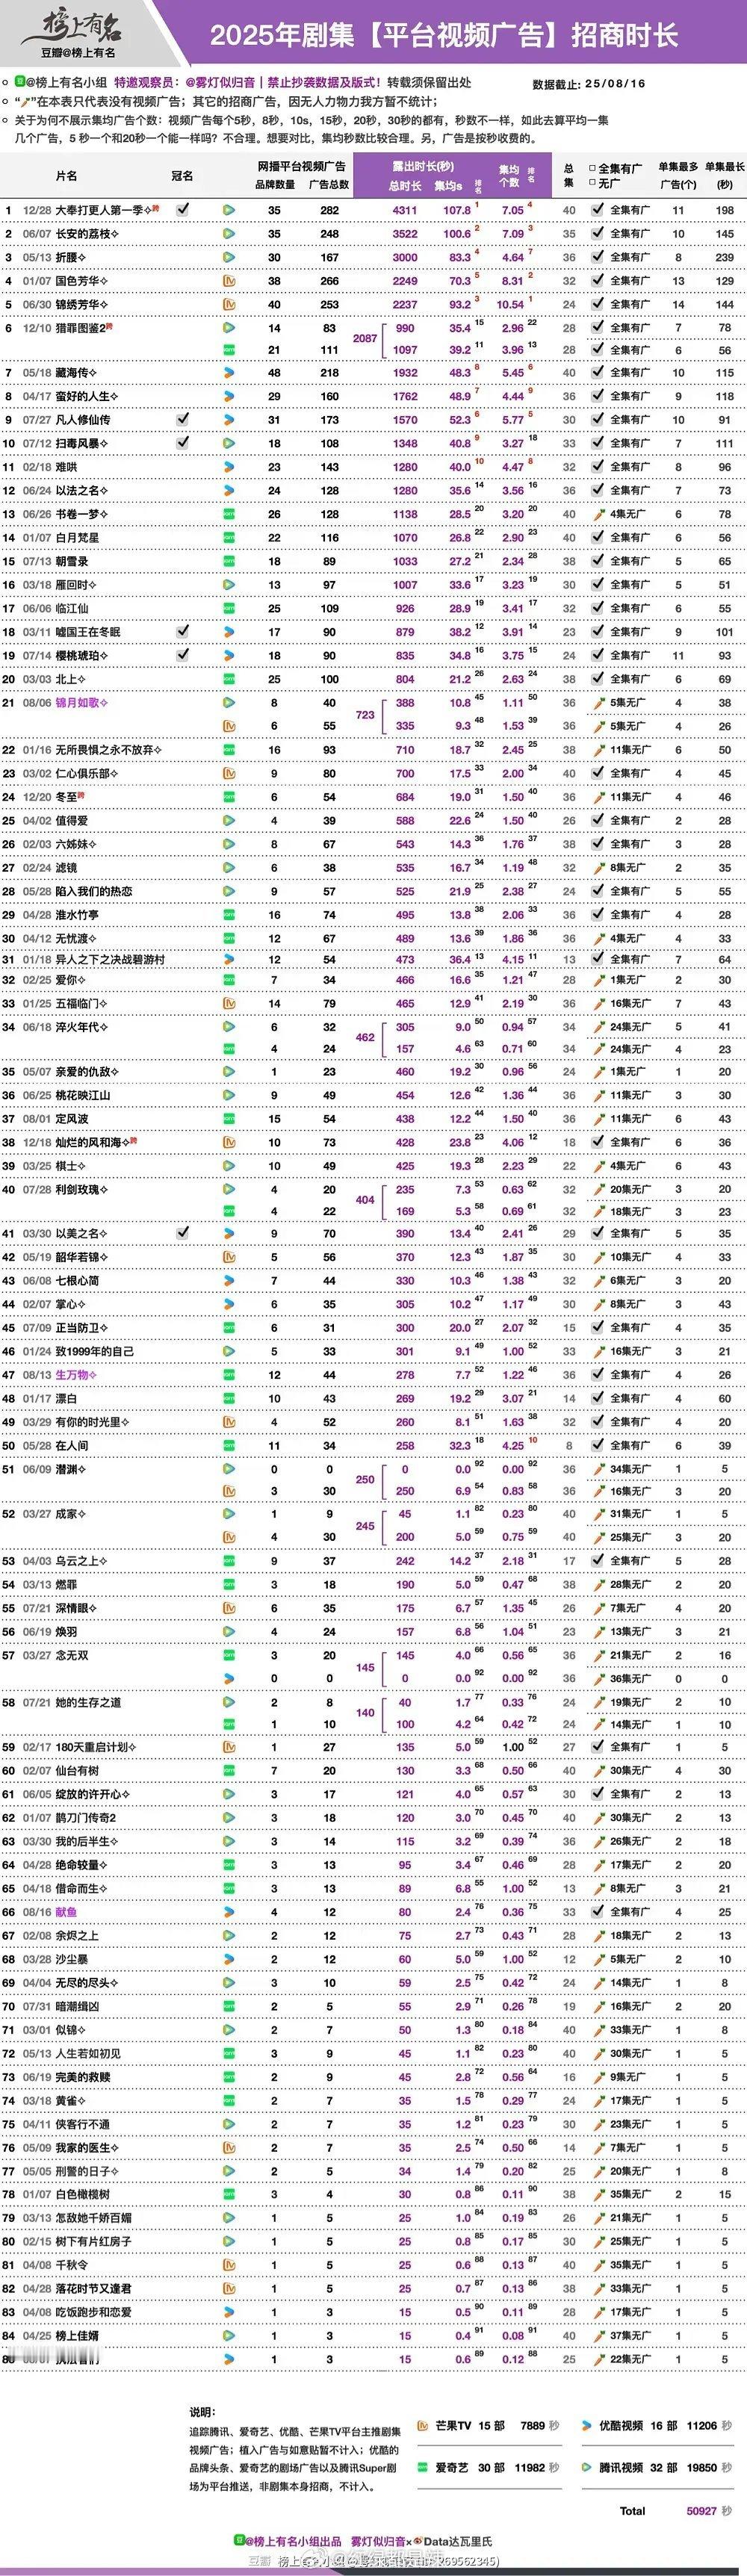Click the 总时长 column header
This screenshot has width=747, height=2576.
click(405, 186)
